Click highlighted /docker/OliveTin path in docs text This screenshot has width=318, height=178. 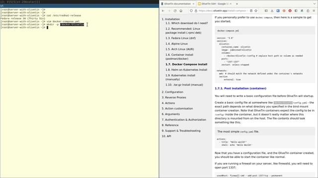(283, 103)
